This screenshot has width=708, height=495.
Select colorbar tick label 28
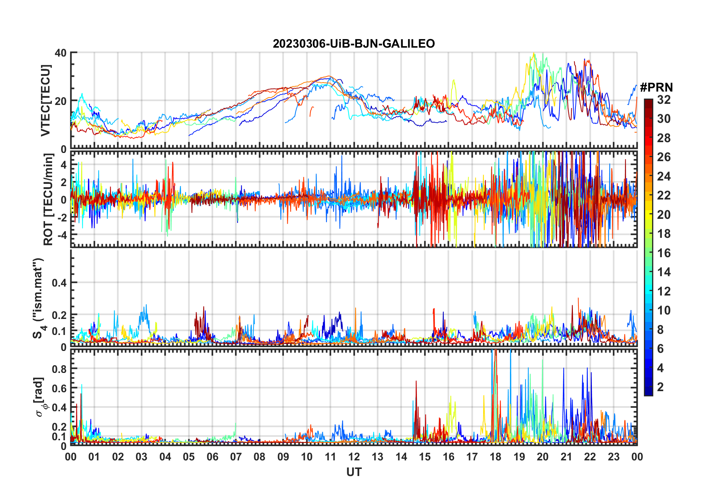tap(664, 138)
